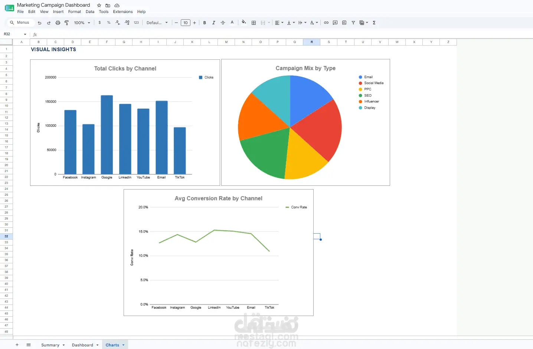The height and width of the screenshot is (349, 533).
Task: Add a new sheet
Action: click(x=17, y=345)
